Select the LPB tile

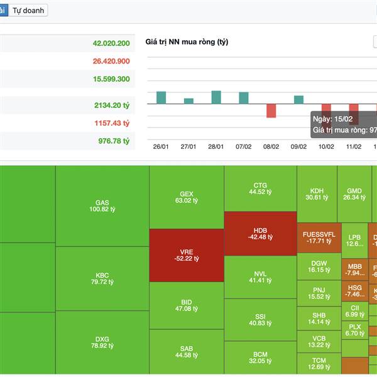(x=355, y=241)
